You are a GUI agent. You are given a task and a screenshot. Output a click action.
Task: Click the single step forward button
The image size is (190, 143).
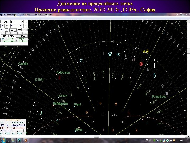(20, 33)
